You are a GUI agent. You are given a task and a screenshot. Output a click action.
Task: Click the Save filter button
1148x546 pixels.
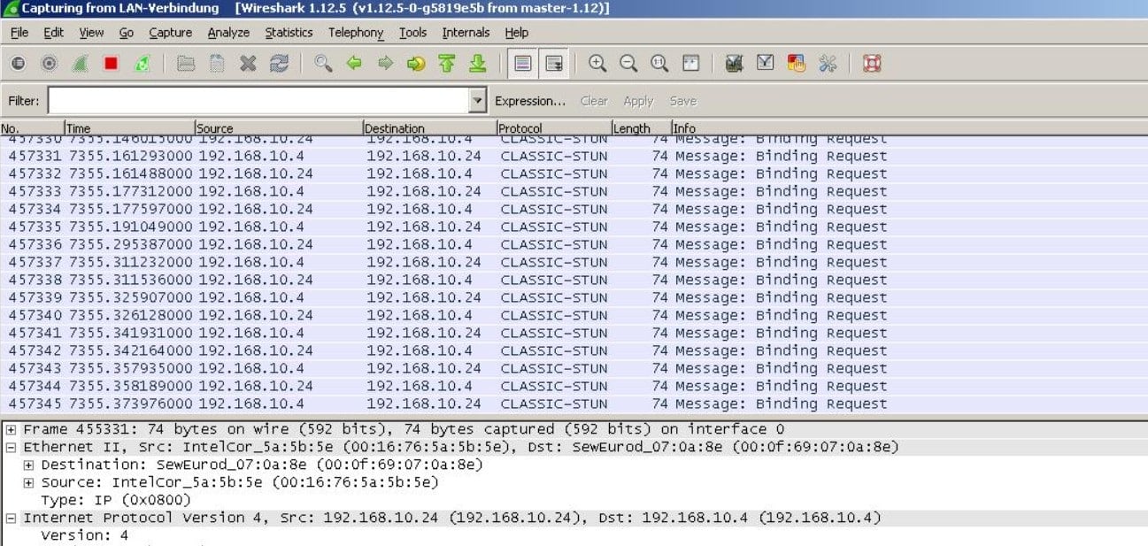[x=682, y=101]
